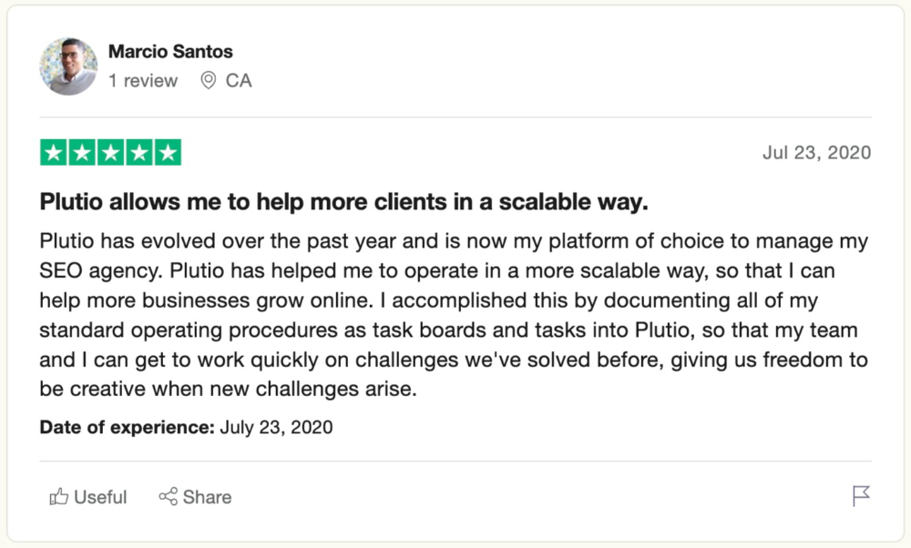The width and height of the screenshot is (911, 548).
Task: Click the first green rating star
Action: tap(54, 153)
